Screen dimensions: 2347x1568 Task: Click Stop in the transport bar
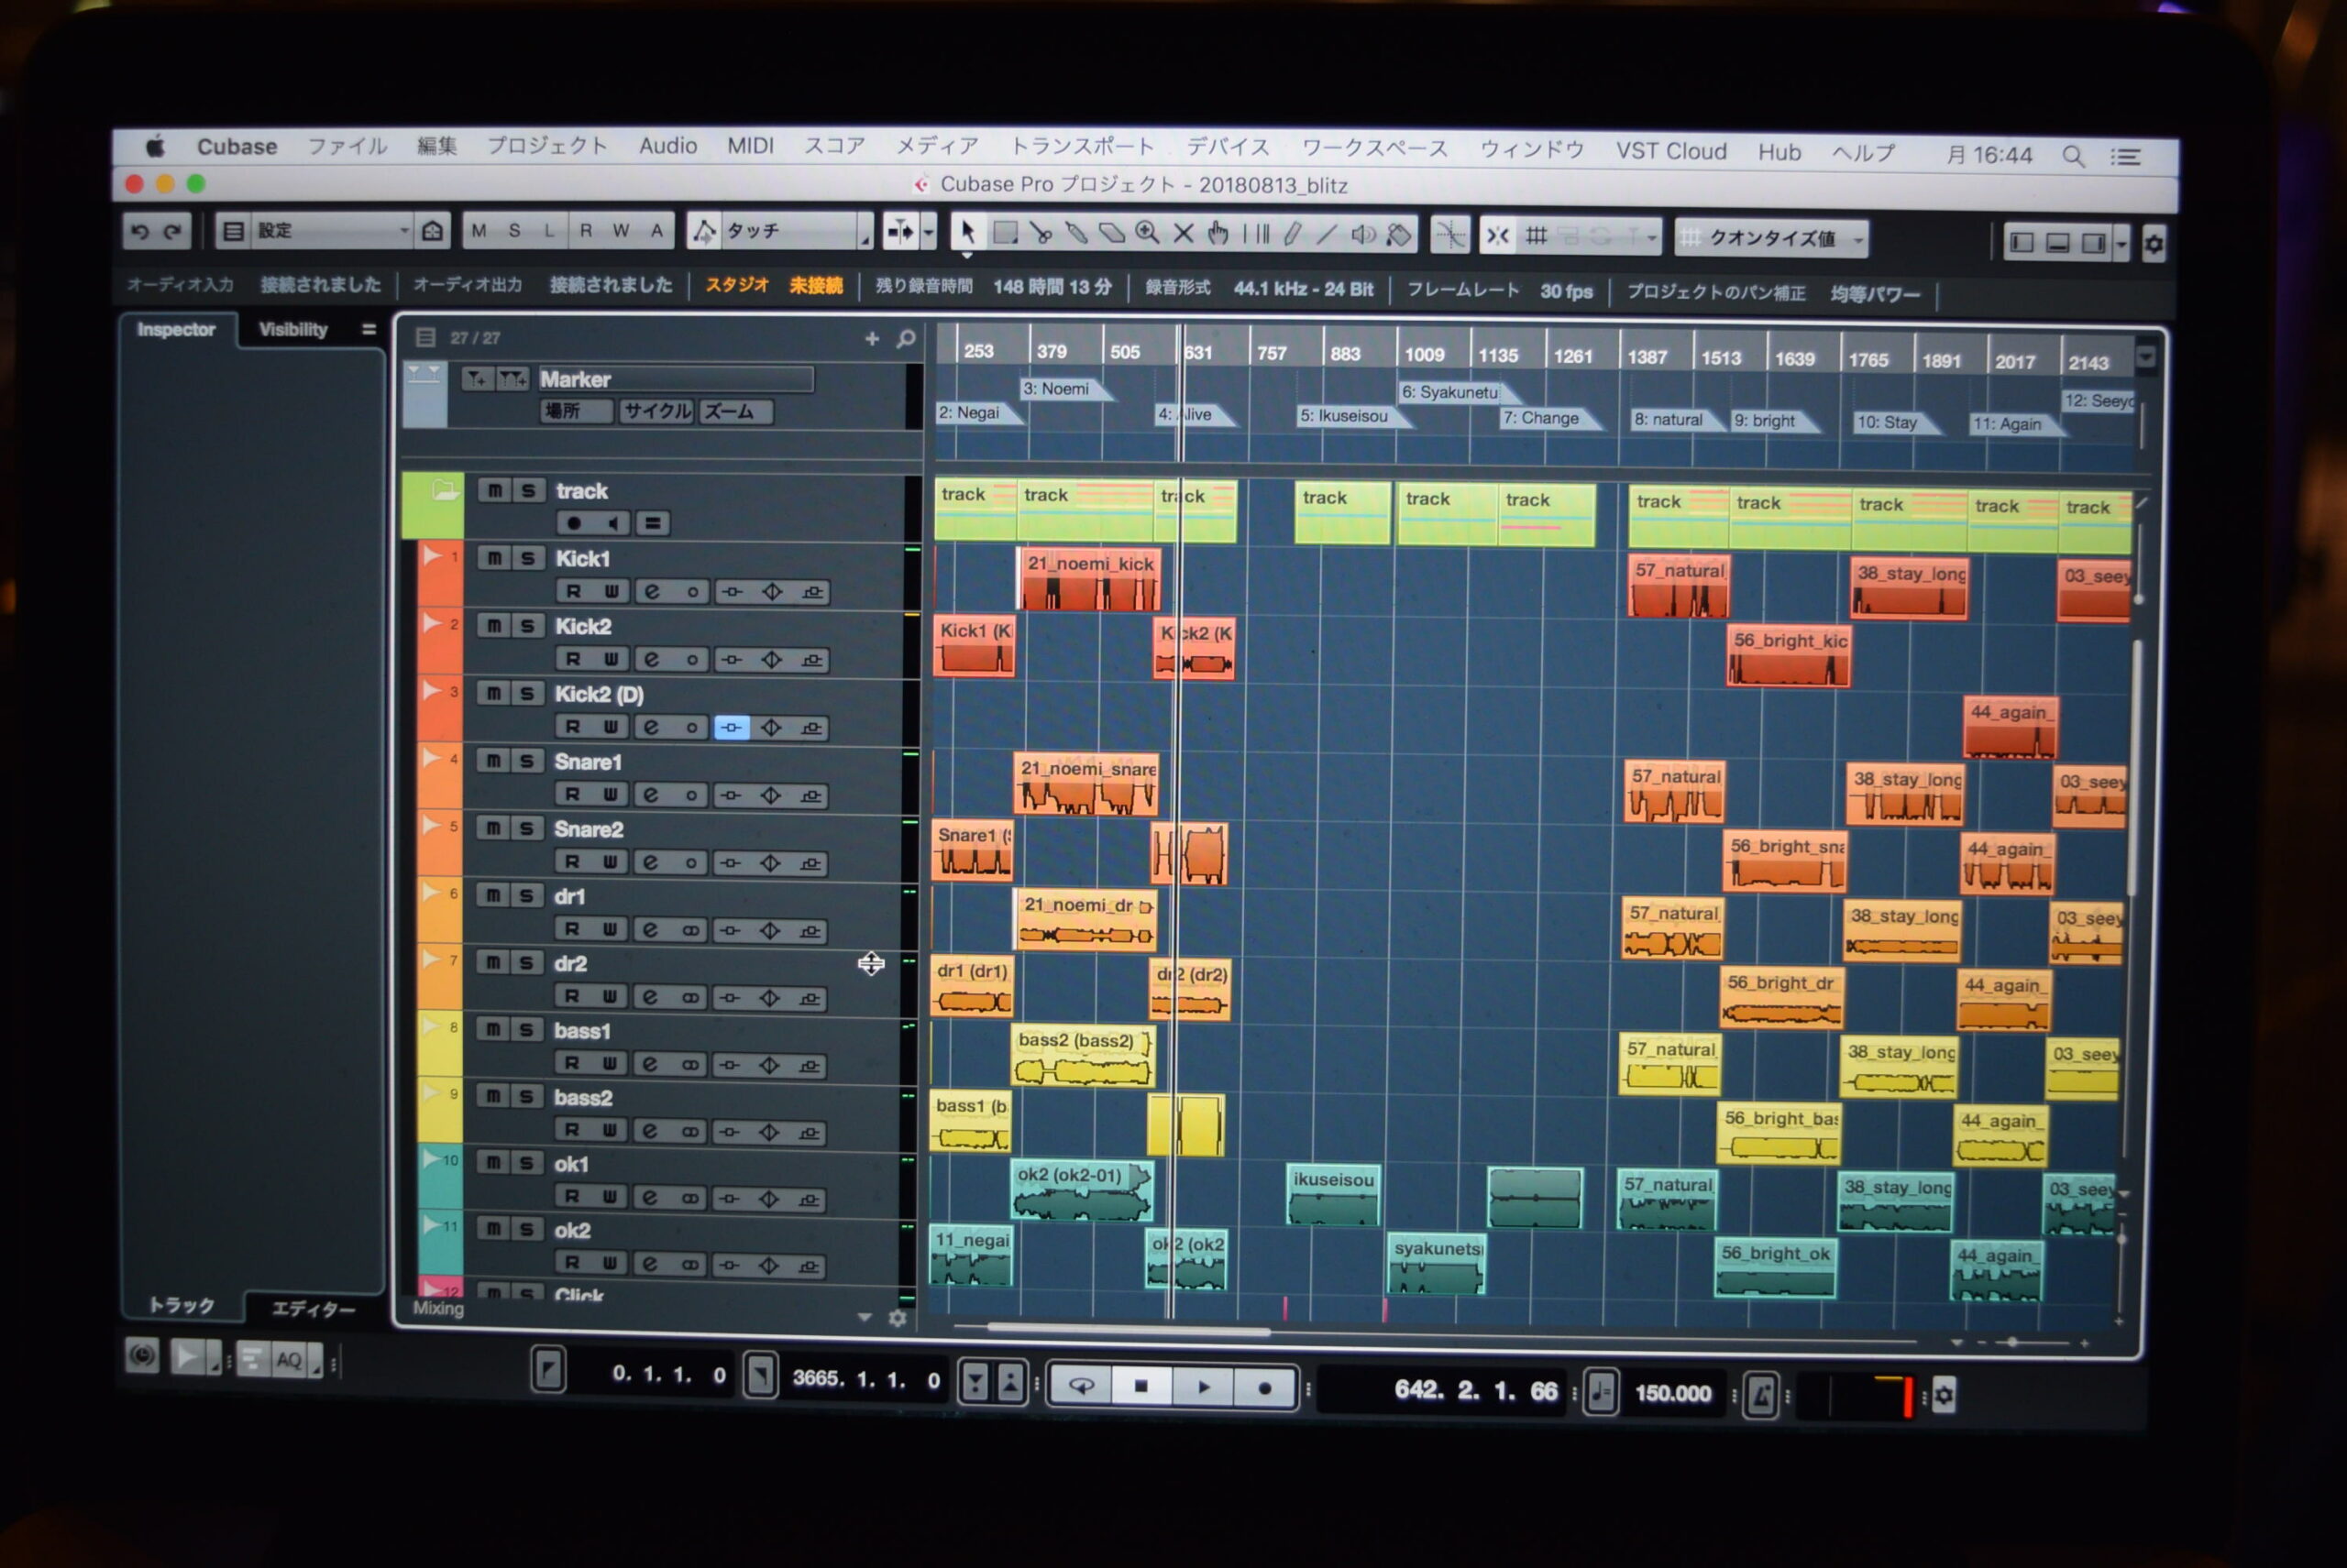1140,1386
